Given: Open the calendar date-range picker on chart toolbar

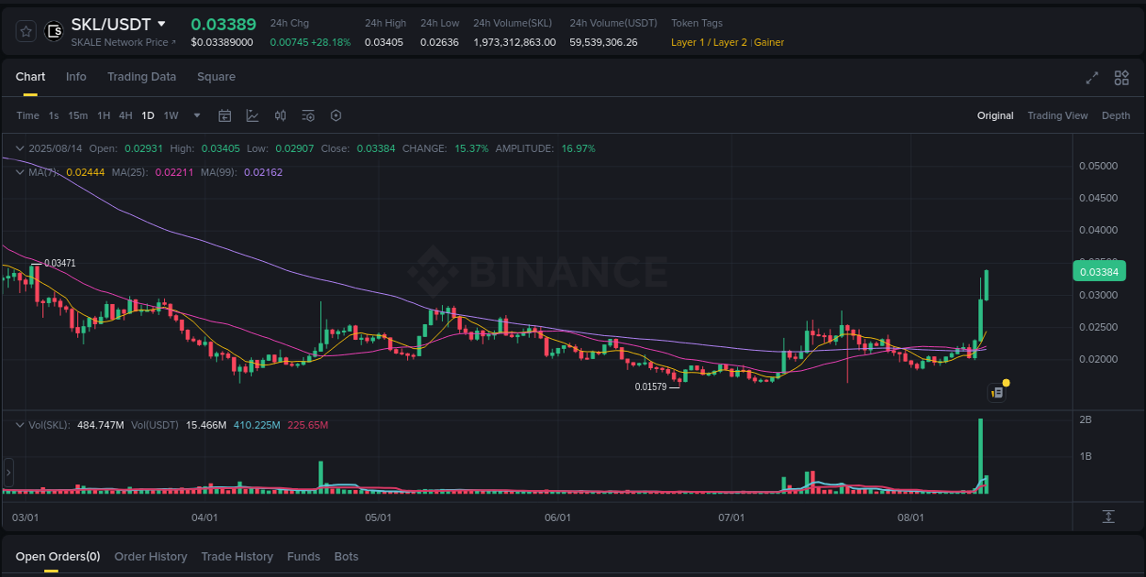Looking at the screenshot, I should coord(225,115).
